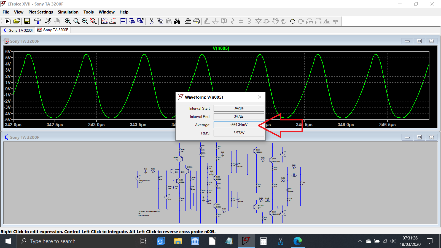Maximize the waveform plot pane
This screenshot has width=441, height=248.
(419, 41)
